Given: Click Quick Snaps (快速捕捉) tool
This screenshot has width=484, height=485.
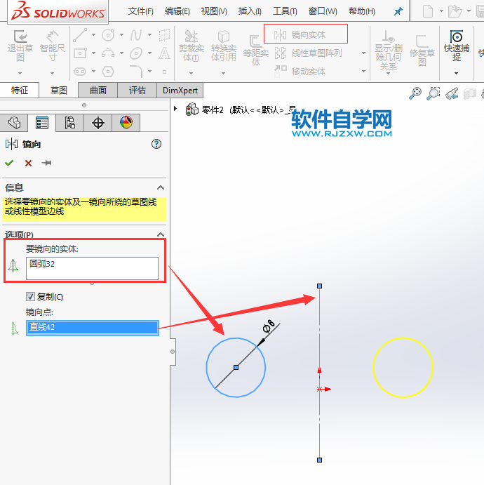Looking at the screenshot, I should (x=457, y=46).
